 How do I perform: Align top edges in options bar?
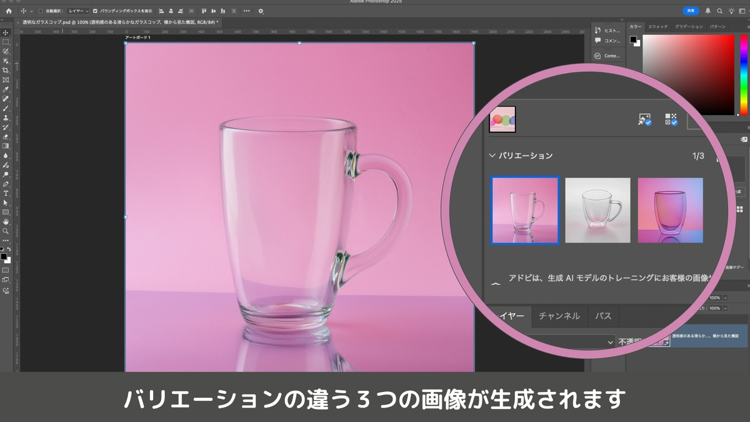[204, 11]
